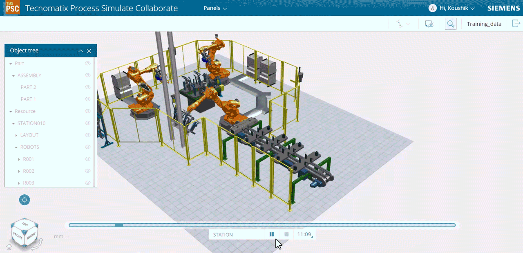Expand the R002 tree node

[19, 172]
